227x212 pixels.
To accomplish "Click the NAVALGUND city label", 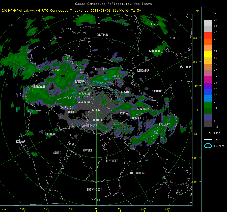I will [x=83, y=102].
